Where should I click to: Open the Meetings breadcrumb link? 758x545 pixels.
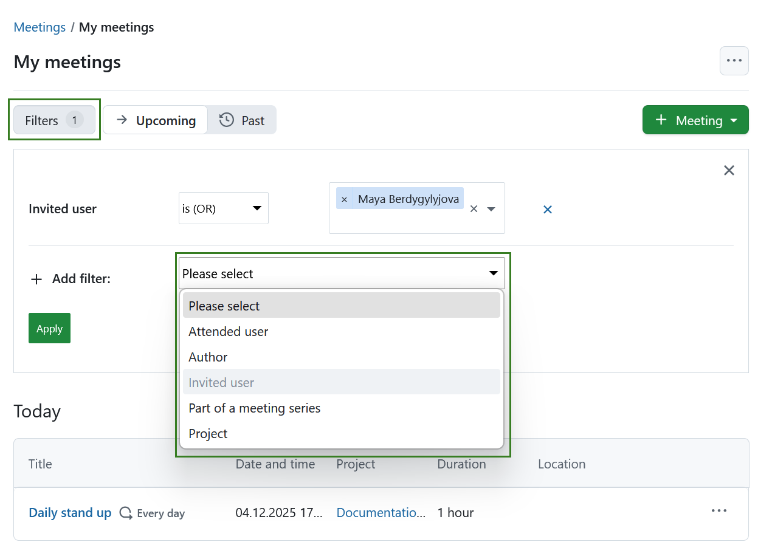tap(40, 27)
